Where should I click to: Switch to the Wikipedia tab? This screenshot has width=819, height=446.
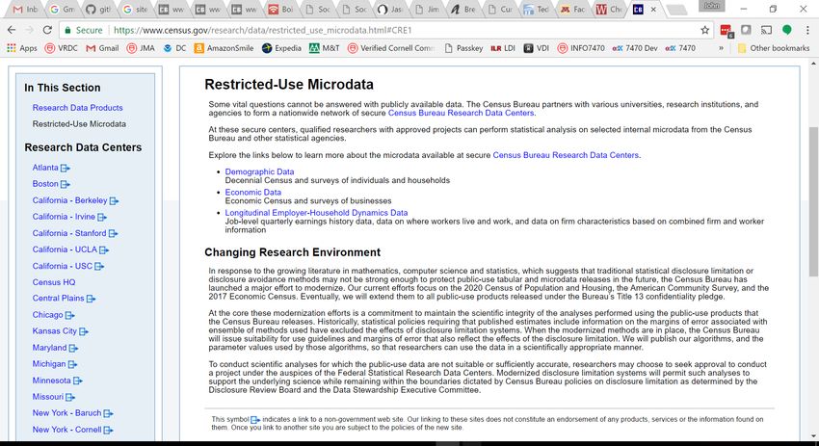point(609,10)
